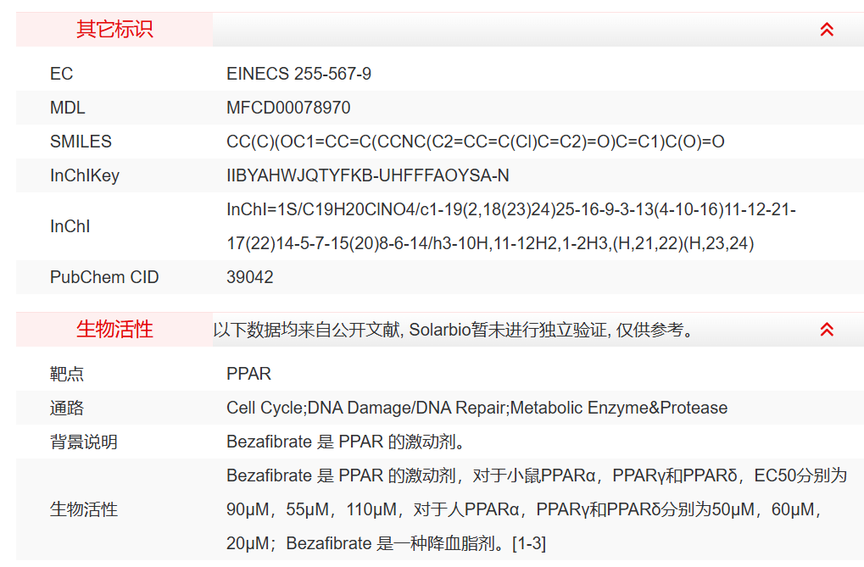Click the 背景说明 row label
This screenshot has height=567, width=864.
(x=84, y=442)
